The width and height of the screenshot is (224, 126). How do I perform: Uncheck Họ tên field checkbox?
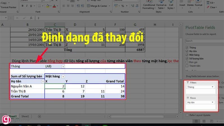187,51
